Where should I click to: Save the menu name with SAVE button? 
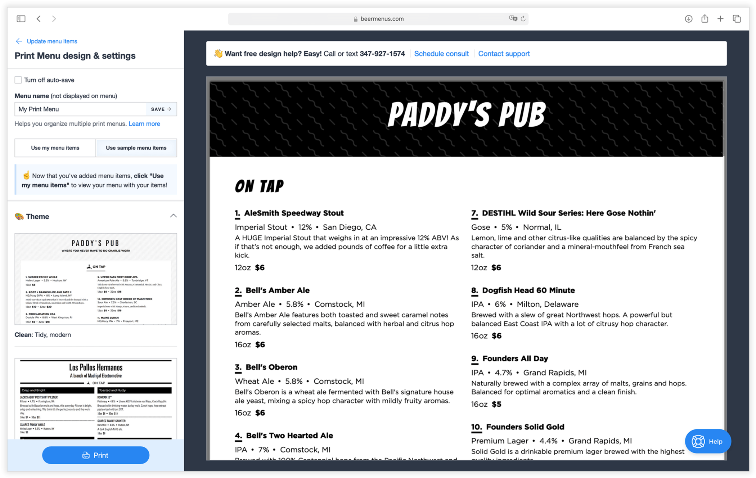tap(161, 109)
